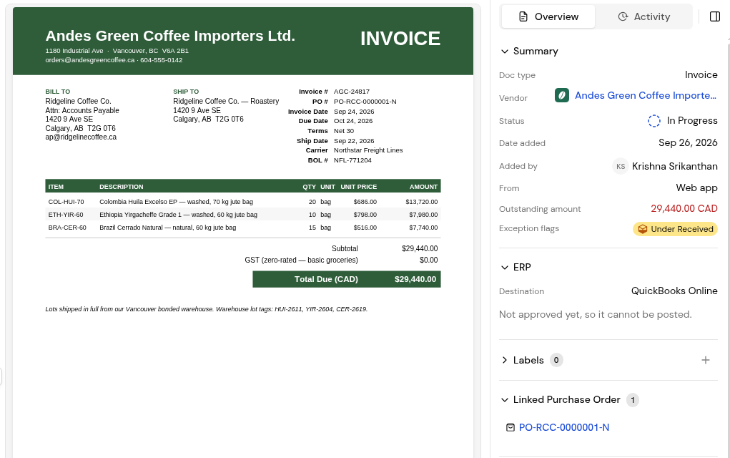Open the Andes Green Coffee Importers vendor link

point(645,95)
